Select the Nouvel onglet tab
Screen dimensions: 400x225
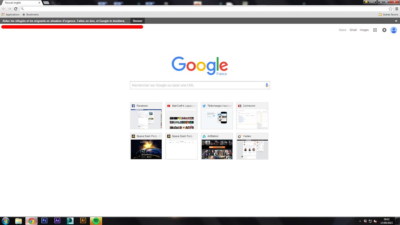pos(21,3)
